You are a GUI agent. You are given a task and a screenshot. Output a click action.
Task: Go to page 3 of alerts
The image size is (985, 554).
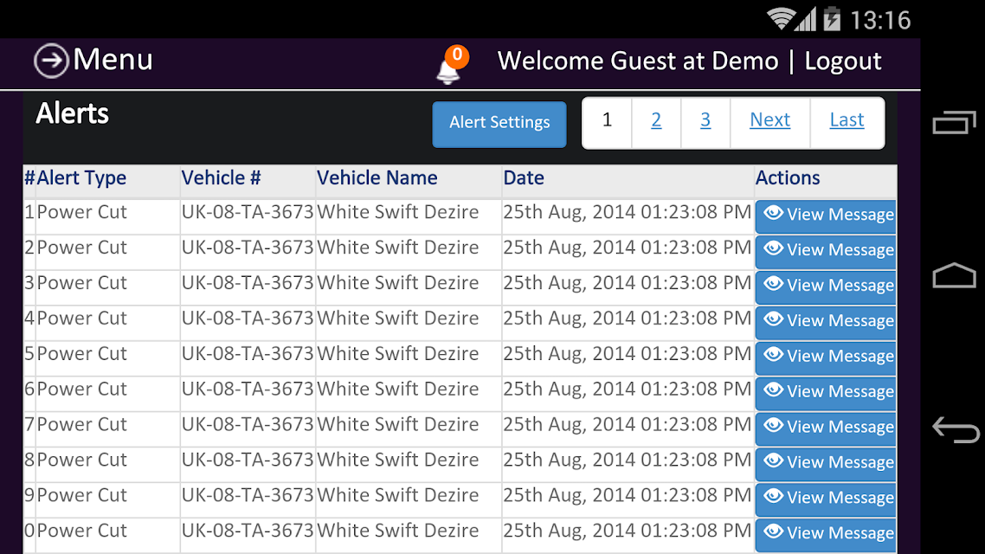705,120
